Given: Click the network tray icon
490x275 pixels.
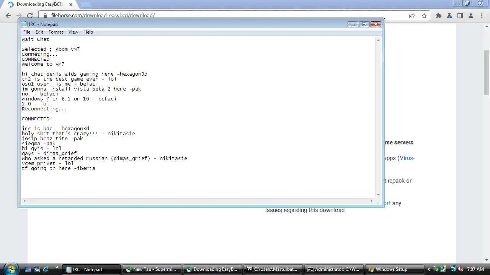Looking at the screenshot, I should (454, 269).
